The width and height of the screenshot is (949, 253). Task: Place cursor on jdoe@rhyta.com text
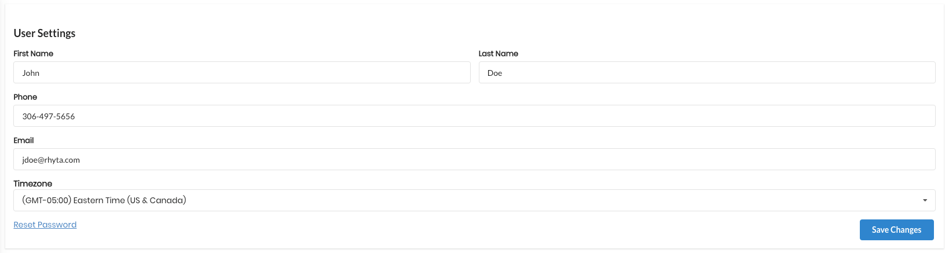click(x=51, y=160)
